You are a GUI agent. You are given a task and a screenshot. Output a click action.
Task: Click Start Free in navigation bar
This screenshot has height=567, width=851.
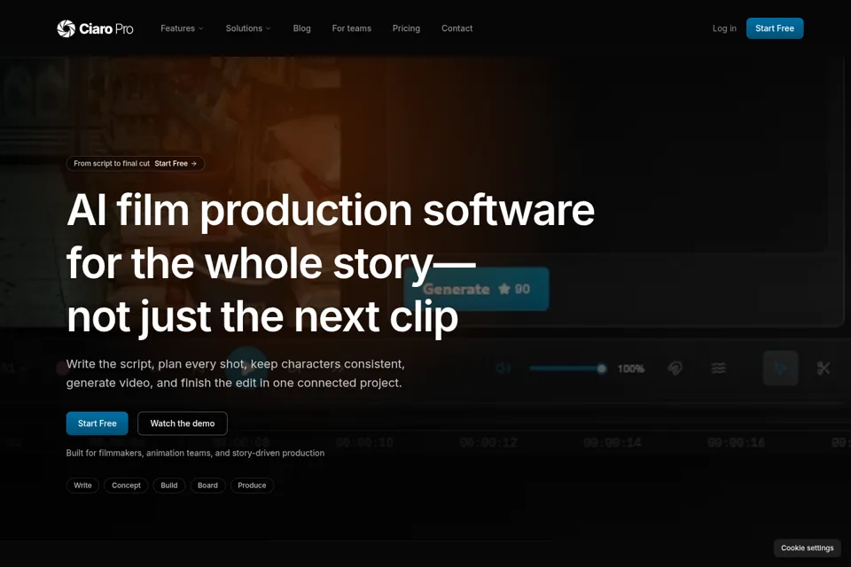point(775,28)
